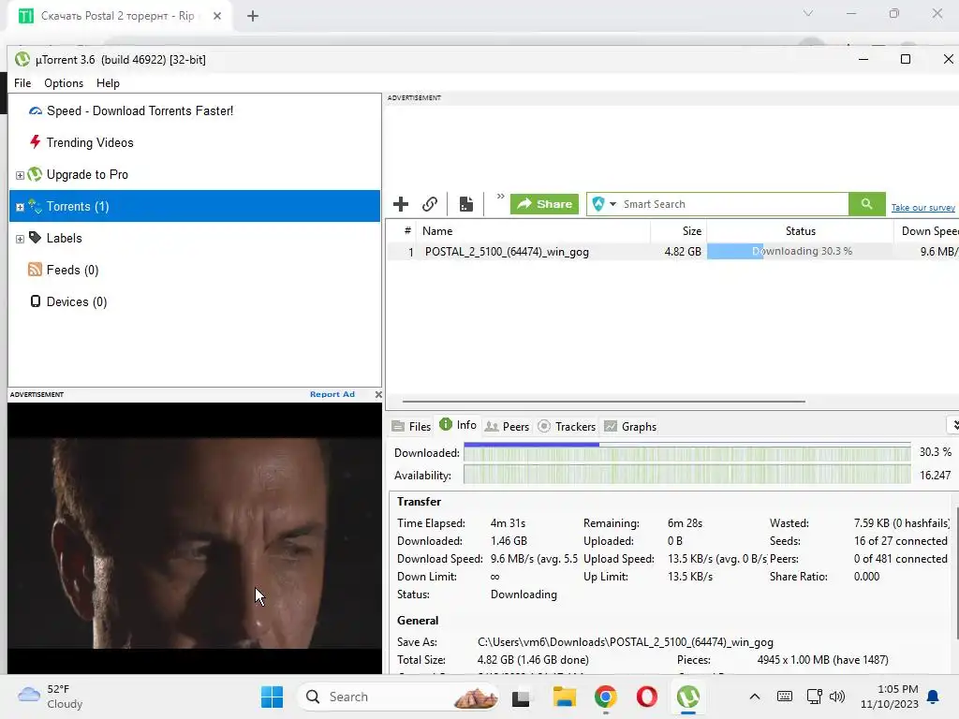The image size is (959, 719).
Task: Click the Downloaded pieces bar
Action: pyautogui.click(x=686, y=453)
